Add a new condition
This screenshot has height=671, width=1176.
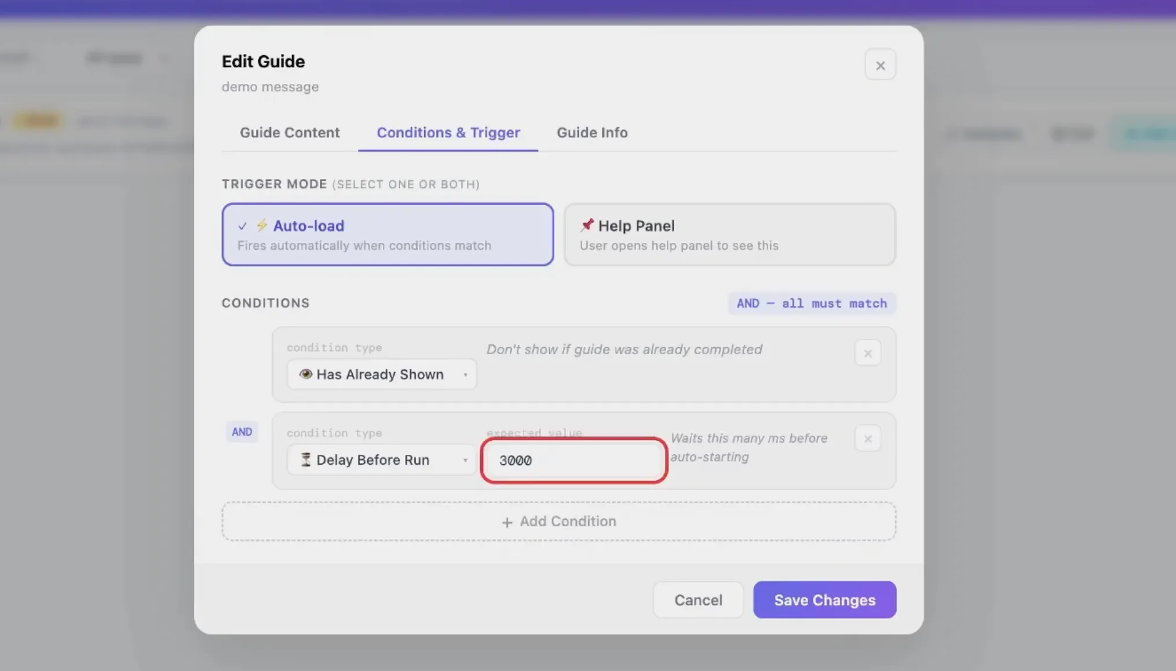[559, 522]
